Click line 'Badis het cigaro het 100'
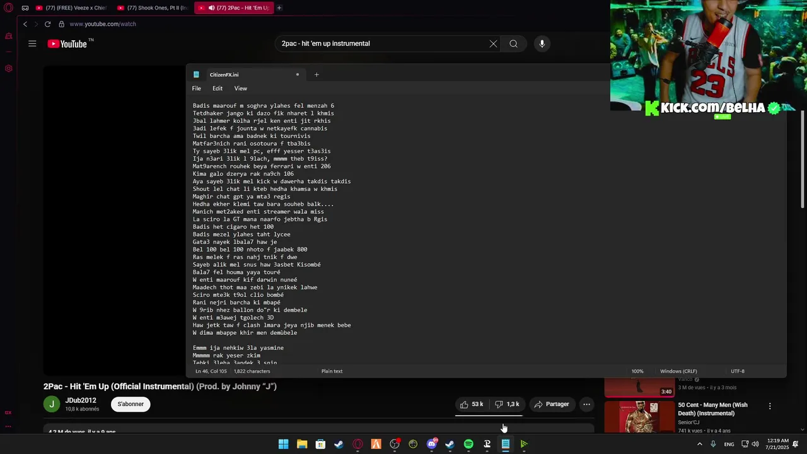Viewport: 807px width, 454px height. (233, 227)
